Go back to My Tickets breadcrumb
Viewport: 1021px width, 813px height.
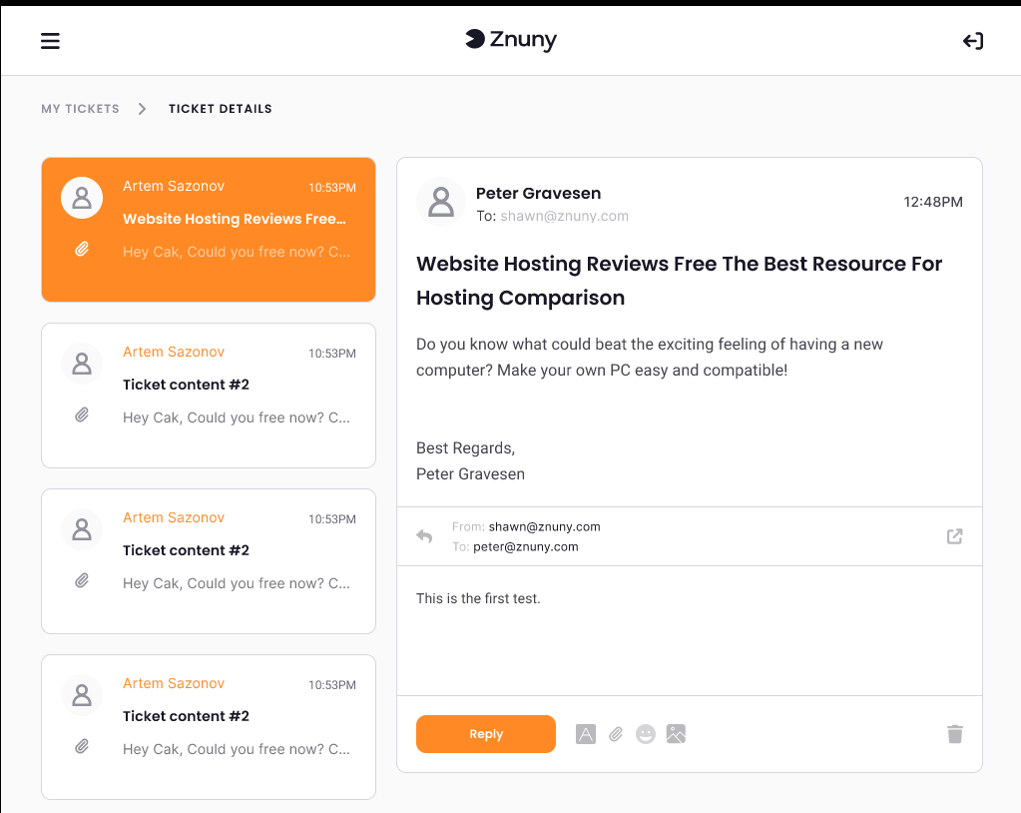pos(80,109)
